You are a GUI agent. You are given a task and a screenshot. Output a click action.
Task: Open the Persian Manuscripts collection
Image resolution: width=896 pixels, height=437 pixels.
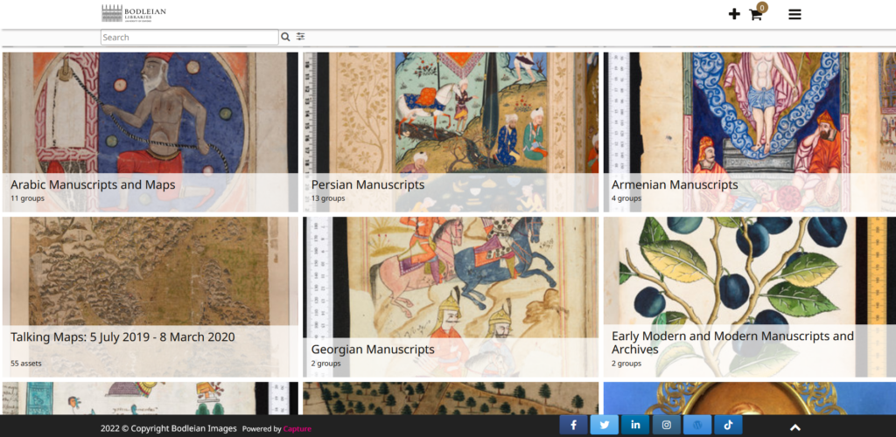click(367, 185)
